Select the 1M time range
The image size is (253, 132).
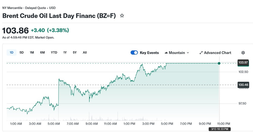point(32,53)
